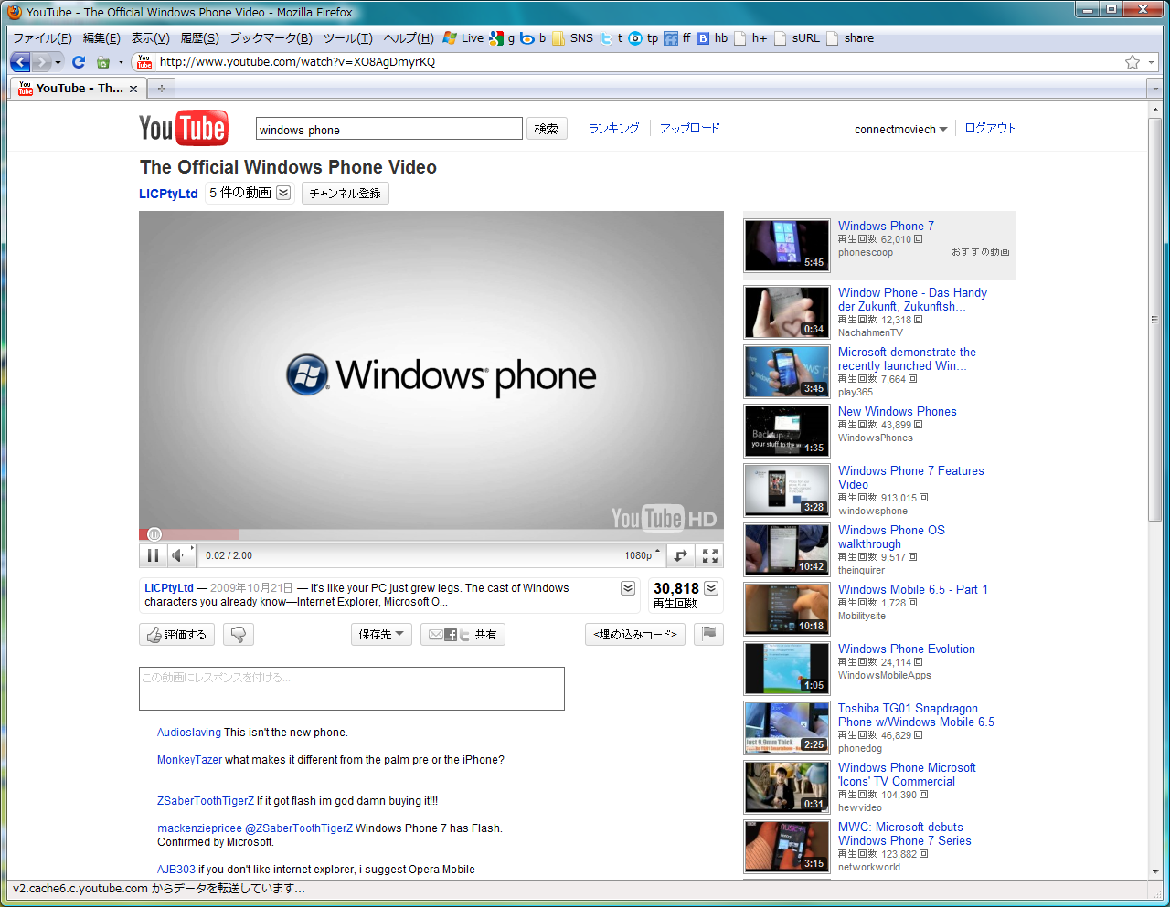Toggle the video player size icon
This screenshot has width=1170, height=907.
(681, 555)
